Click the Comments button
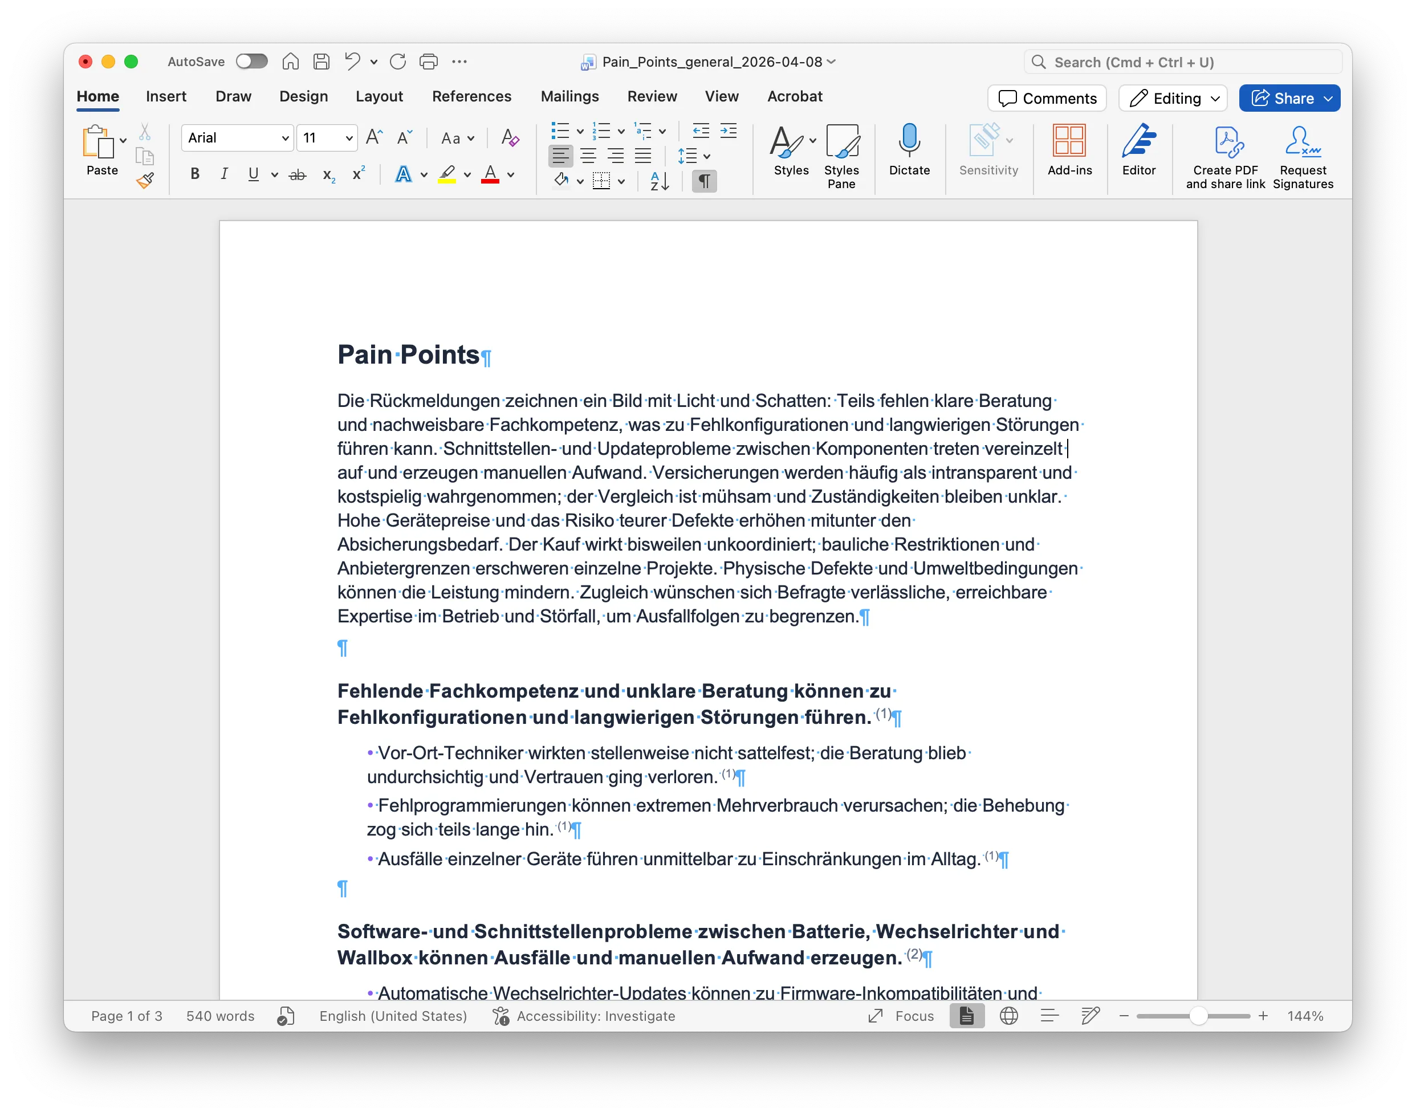Screen dimensions: 1416x1116 click(x=1047, y=99)
